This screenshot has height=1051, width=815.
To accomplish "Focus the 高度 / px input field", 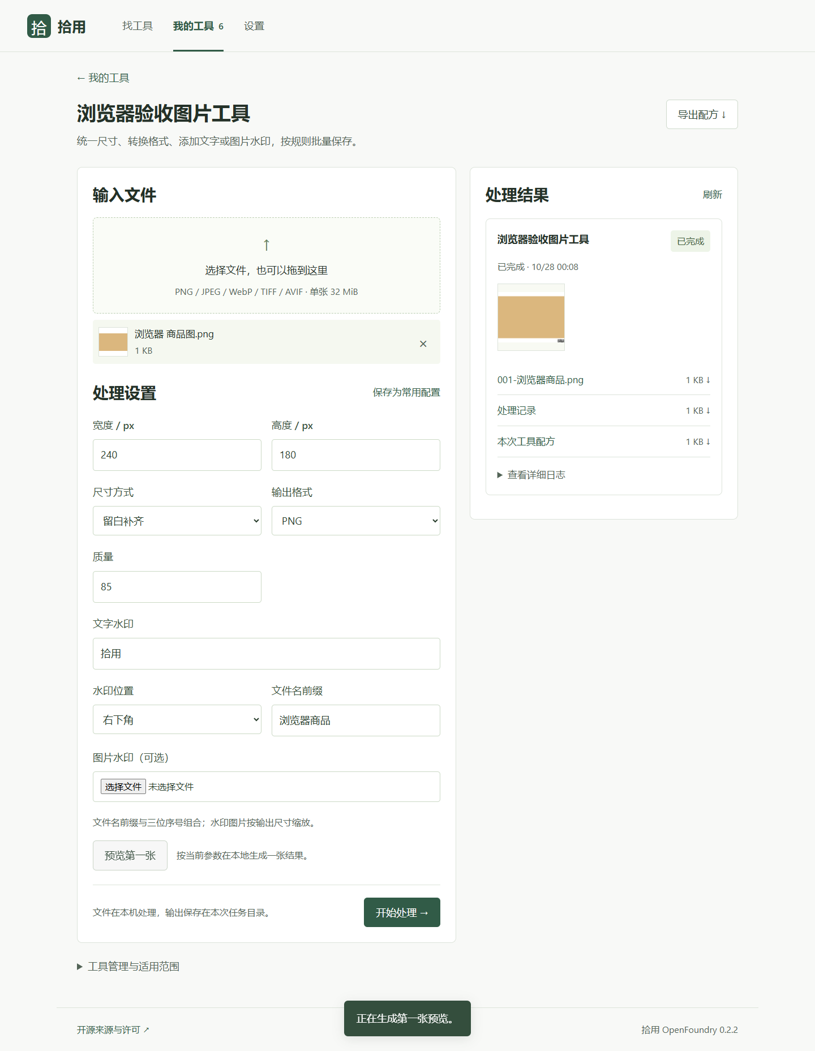I will 356,455.
